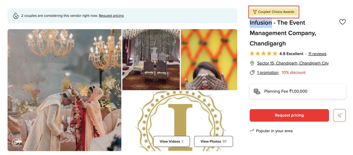Click the red Request pricing button
Image resolution: width=353 pixels, height=155 pixels.
(289, 115)
